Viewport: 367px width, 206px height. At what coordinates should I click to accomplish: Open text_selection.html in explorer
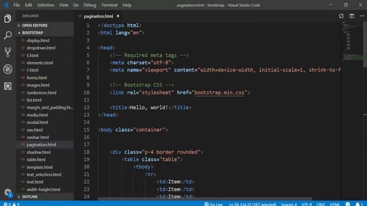pyautogui.click(x=45, y=175)
